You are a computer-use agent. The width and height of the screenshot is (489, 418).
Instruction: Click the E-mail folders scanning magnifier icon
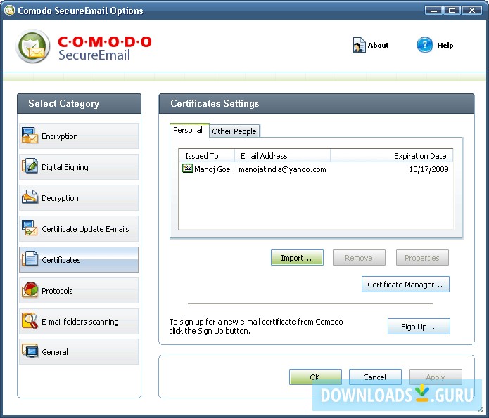[30, 320]
